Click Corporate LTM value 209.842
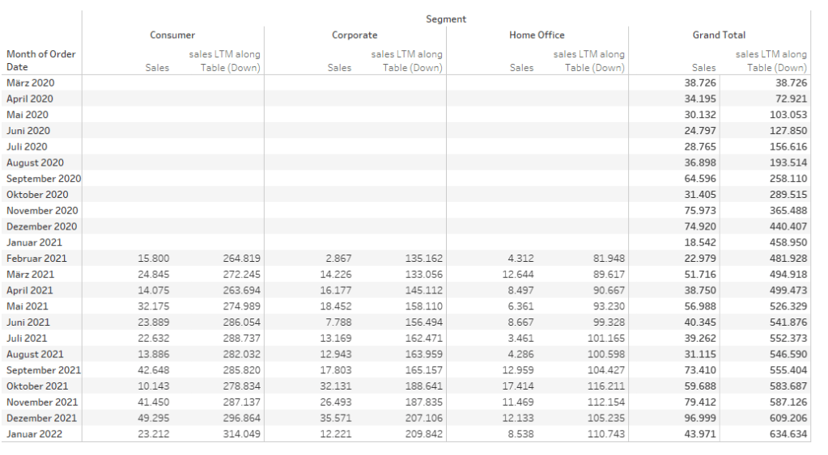Viewport: 828px width, 455px height. click(423, 434)
